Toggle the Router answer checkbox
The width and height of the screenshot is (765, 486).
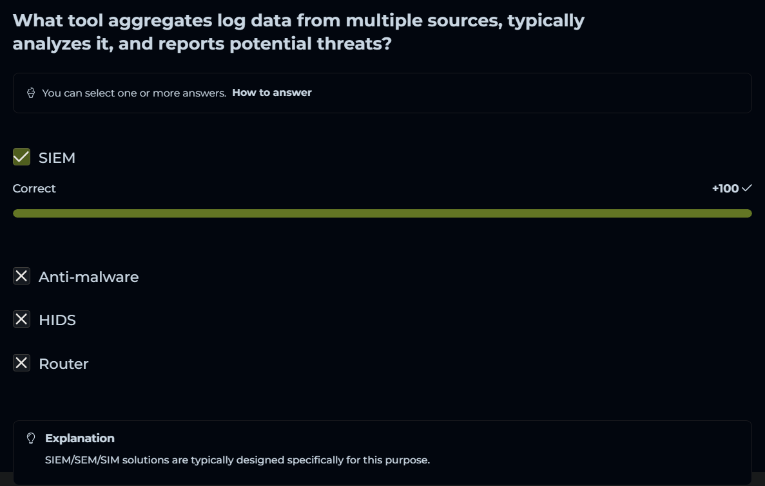click(x=22, y=363)
